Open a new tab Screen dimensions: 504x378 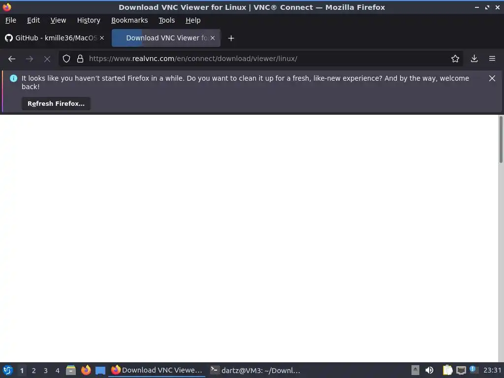coord(231,38)
